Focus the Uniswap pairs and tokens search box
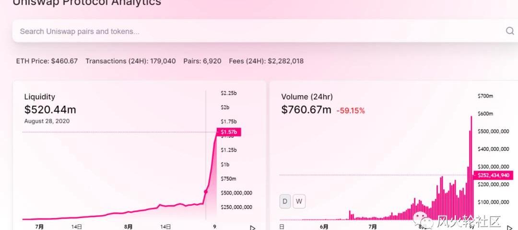 240,31
